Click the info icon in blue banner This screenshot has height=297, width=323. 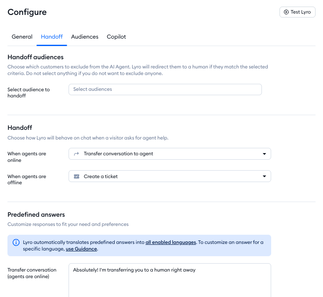point(16,242)
